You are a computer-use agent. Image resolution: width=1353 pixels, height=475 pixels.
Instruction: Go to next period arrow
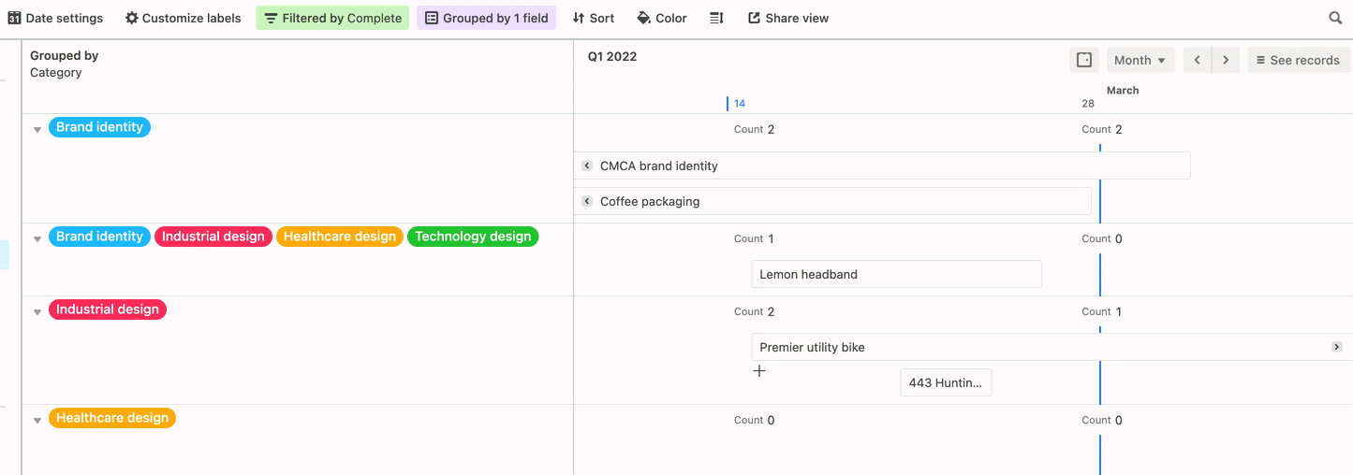(x=1227, y=60)
